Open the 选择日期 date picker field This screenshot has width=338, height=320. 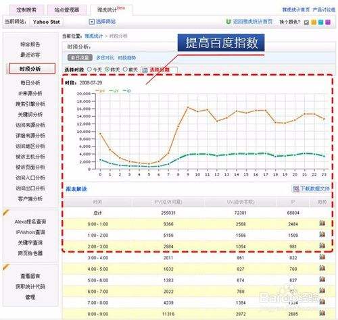click(x=159, y=70)
